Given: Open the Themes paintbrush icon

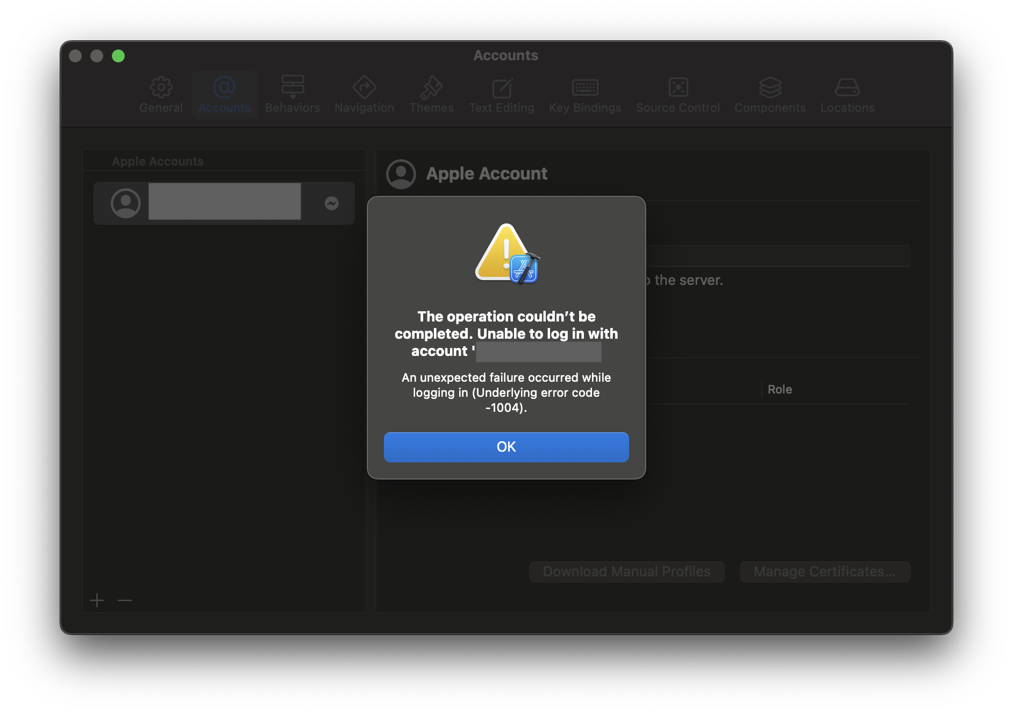Looking at the screenshot, I should pos(431,88).
